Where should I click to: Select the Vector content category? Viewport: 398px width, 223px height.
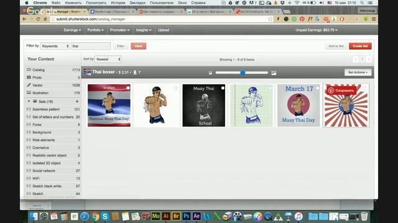tap(53, 85)
